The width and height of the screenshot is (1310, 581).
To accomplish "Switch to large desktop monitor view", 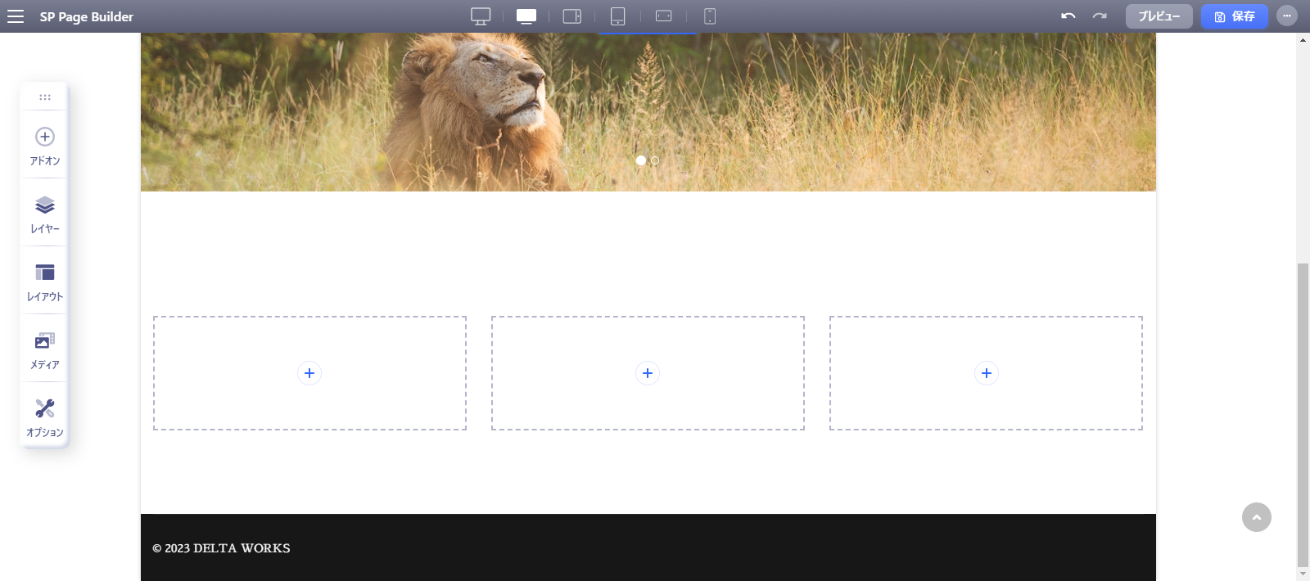I will pos(481,16).
